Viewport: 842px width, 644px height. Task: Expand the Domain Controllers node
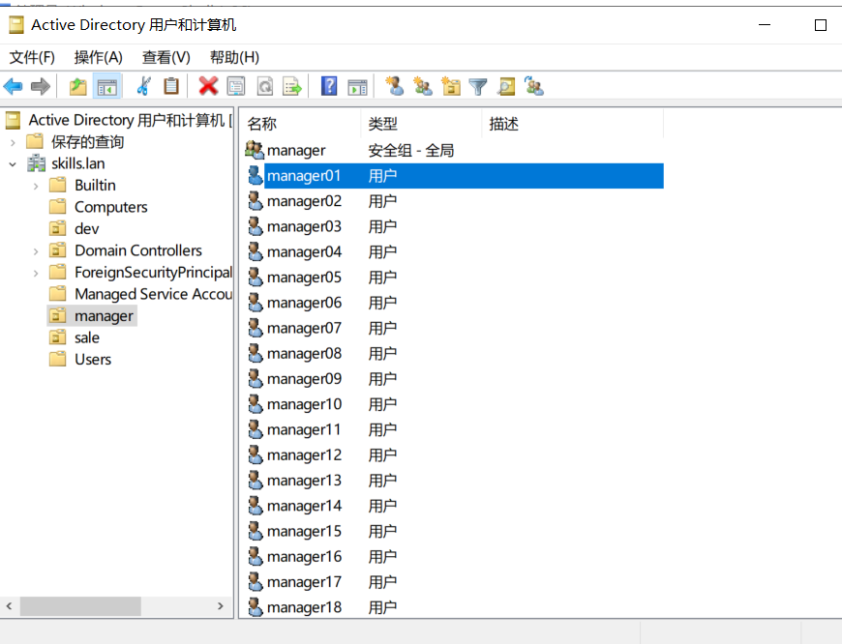click(x=36, y=251)
